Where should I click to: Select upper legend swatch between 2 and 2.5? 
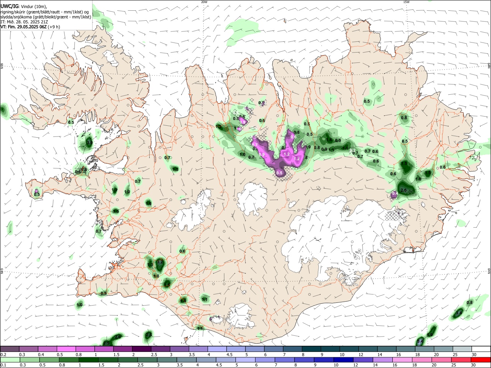(x=142, y=349)
